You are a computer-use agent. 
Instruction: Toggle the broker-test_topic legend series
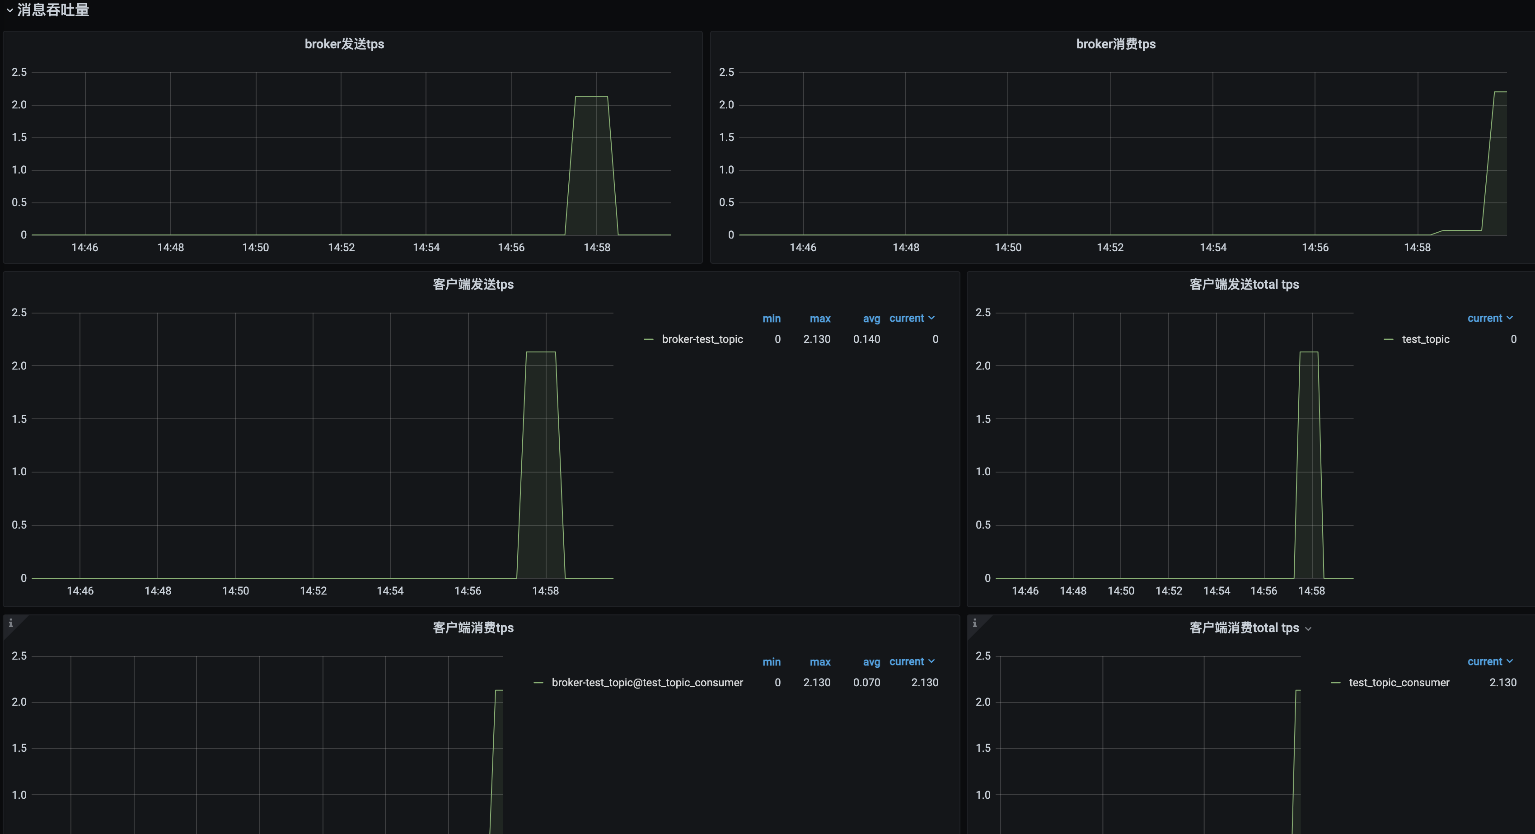702,339
